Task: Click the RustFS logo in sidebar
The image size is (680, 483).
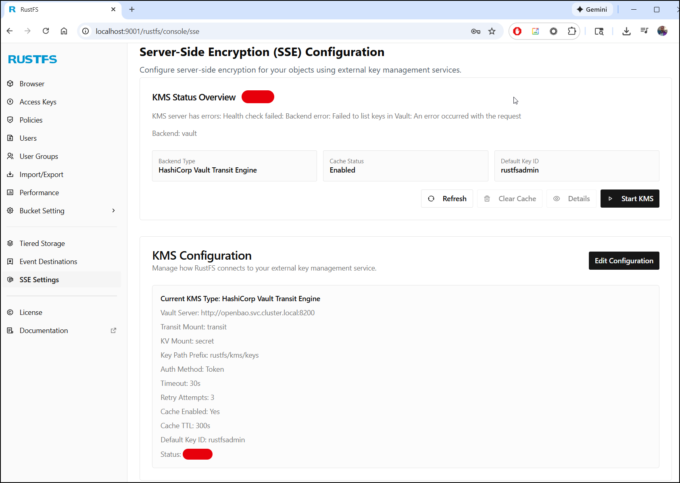Action: coord(33,59)
